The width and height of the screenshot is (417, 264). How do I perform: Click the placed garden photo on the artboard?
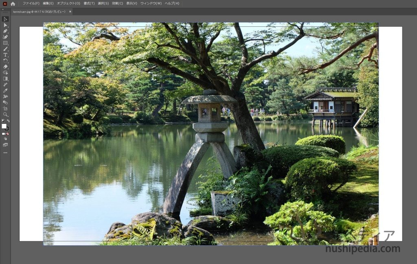pos(211,134)
